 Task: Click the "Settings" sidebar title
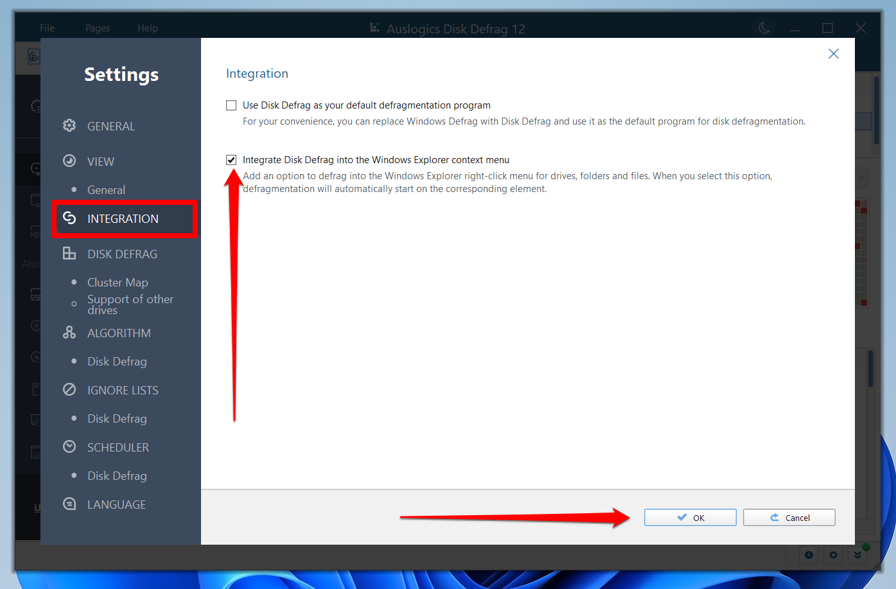121,75
